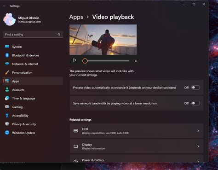The image size is (218, 170).
Task: Click the search magnifier icon
Action: click(x=59, y=35)
